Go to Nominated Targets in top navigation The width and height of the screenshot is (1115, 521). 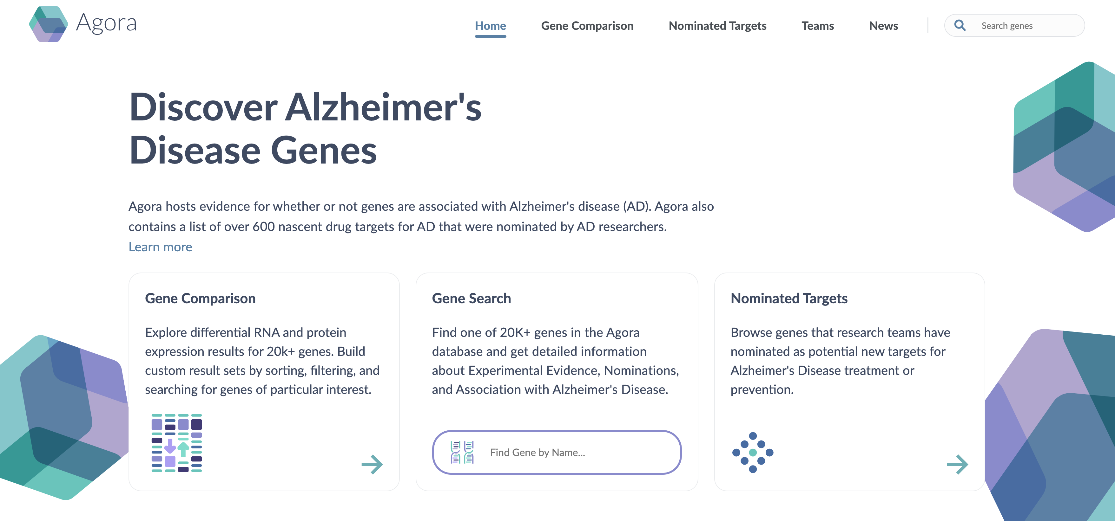(x=717, y=26)
